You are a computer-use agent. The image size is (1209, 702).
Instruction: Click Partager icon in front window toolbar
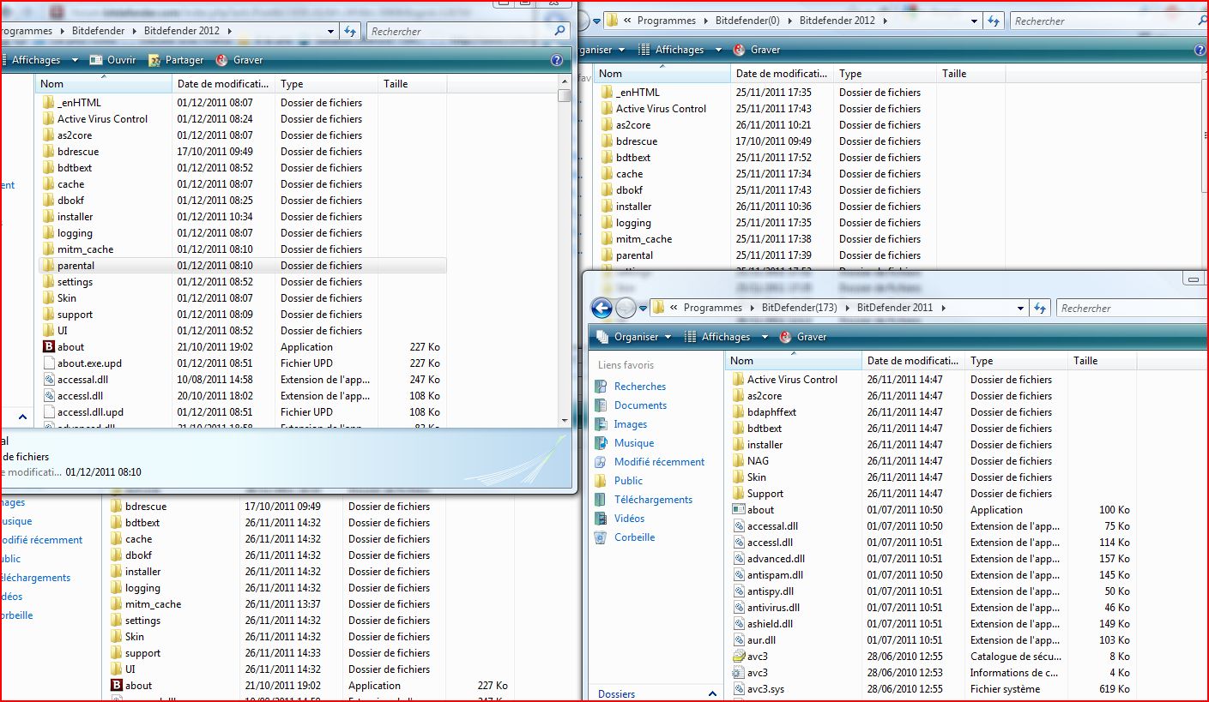pos(154,60)
